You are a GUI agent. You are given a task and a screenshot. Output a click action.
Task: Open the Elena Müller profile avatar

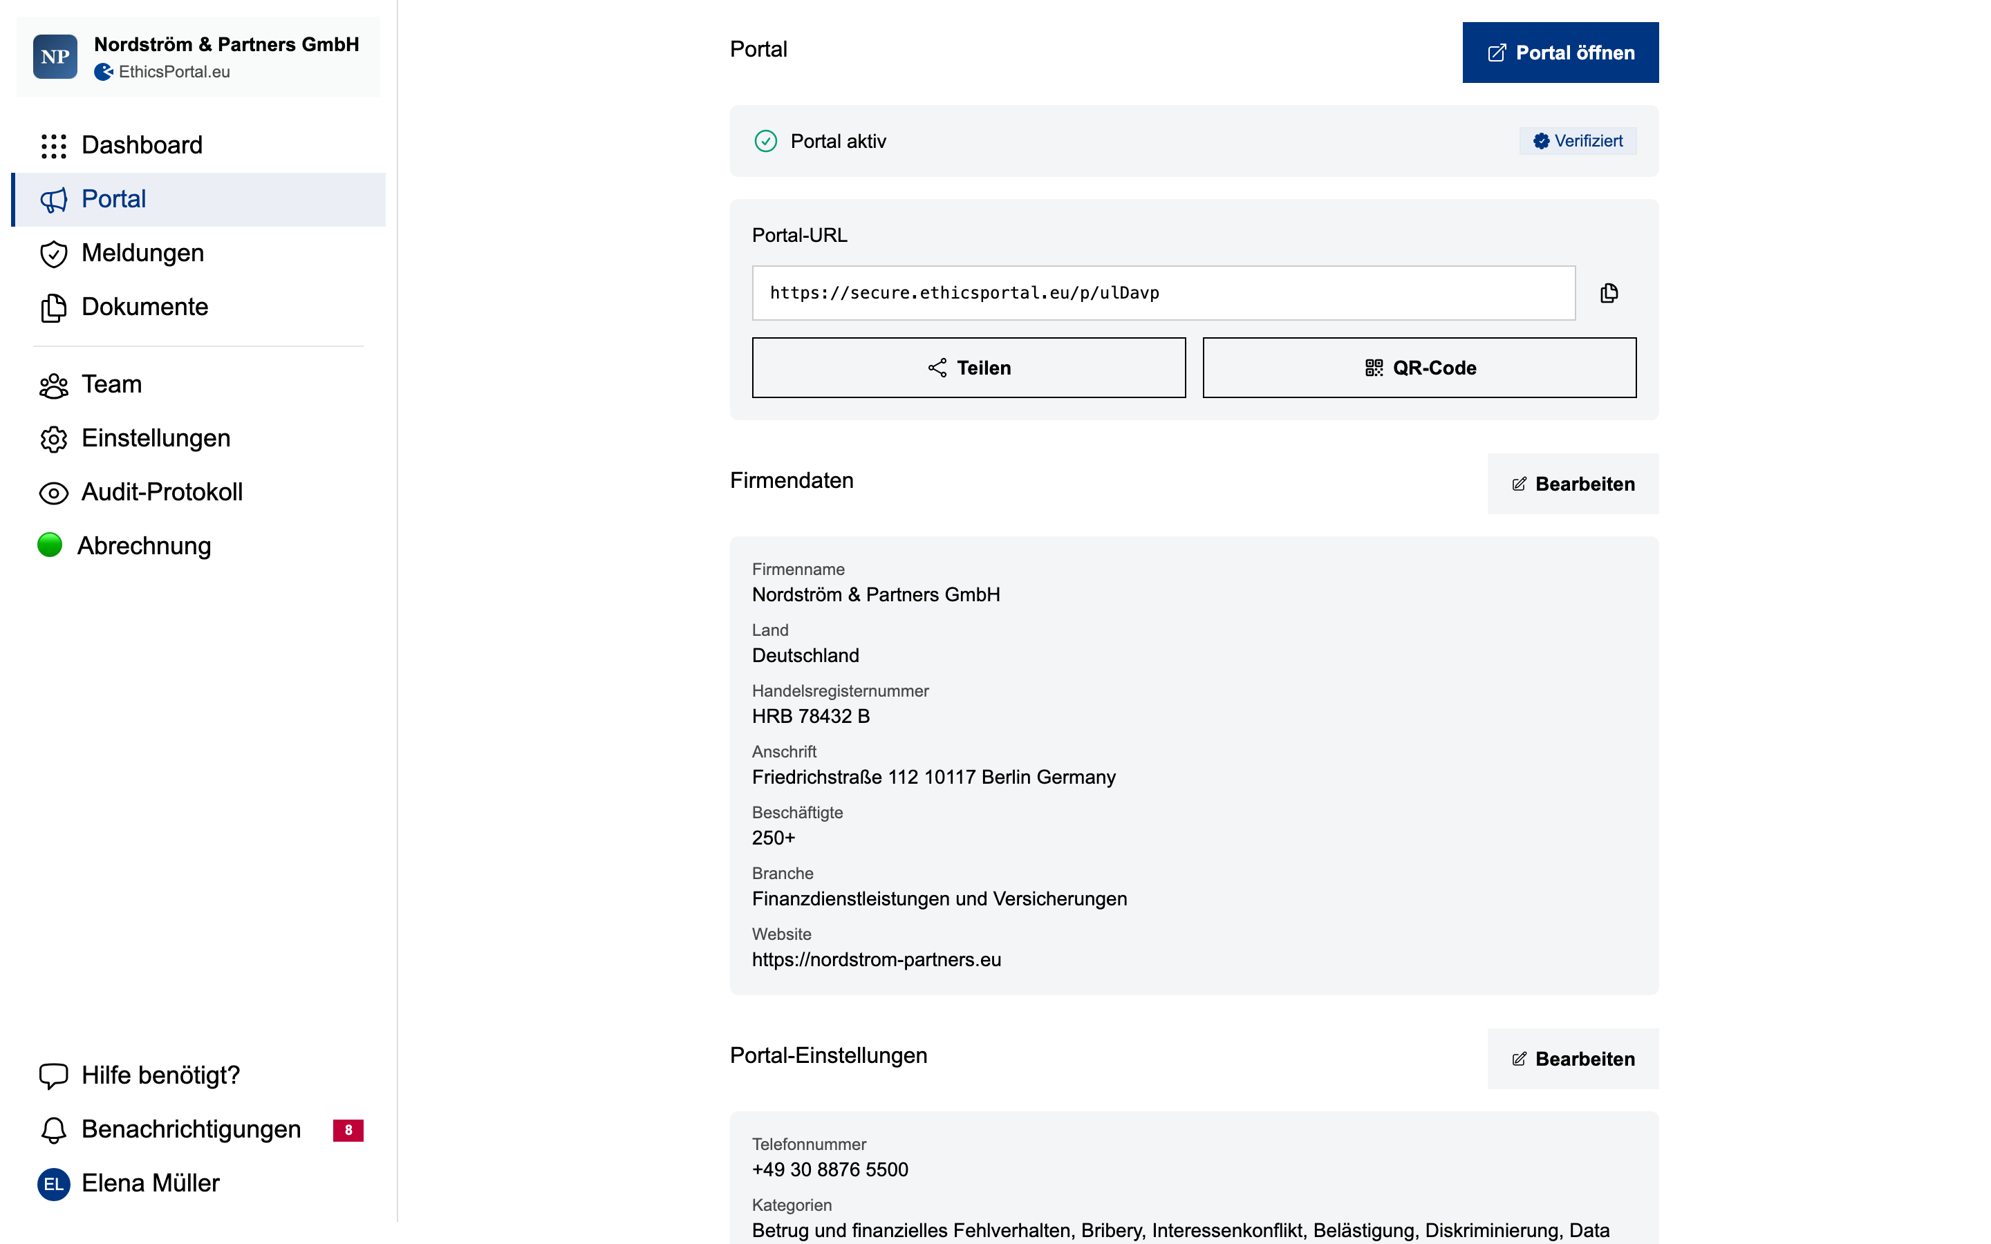53,1183
